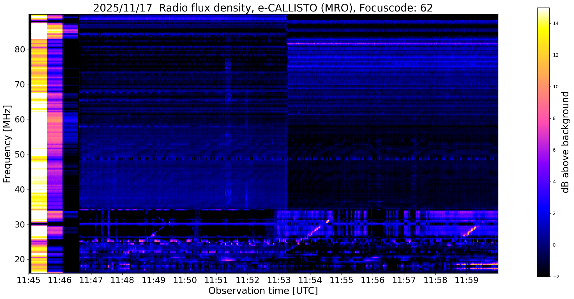
Task: Click the colorbar tick label 14
Action: pos(555,24)
